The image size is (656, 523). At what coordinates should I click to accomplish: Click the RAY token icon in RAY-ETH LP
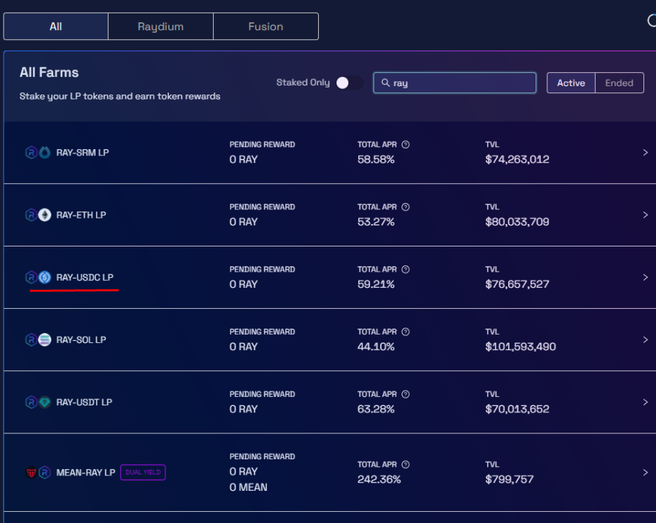point(32,215)
